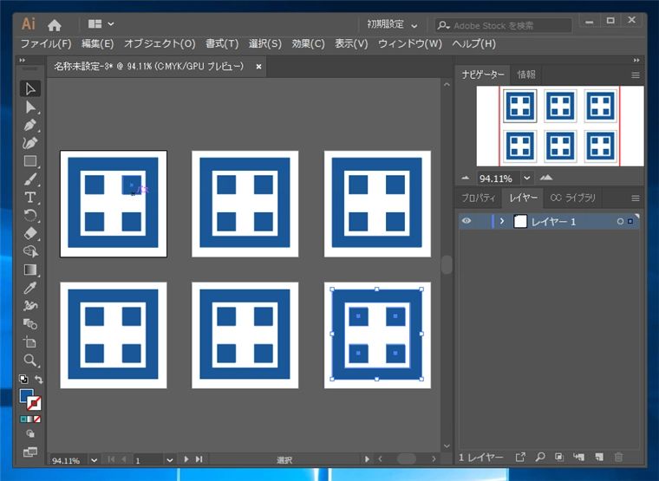Activate the Eyedropper tool
The width and height of the screenshot is (659, 481).
[x=30, y=288]
